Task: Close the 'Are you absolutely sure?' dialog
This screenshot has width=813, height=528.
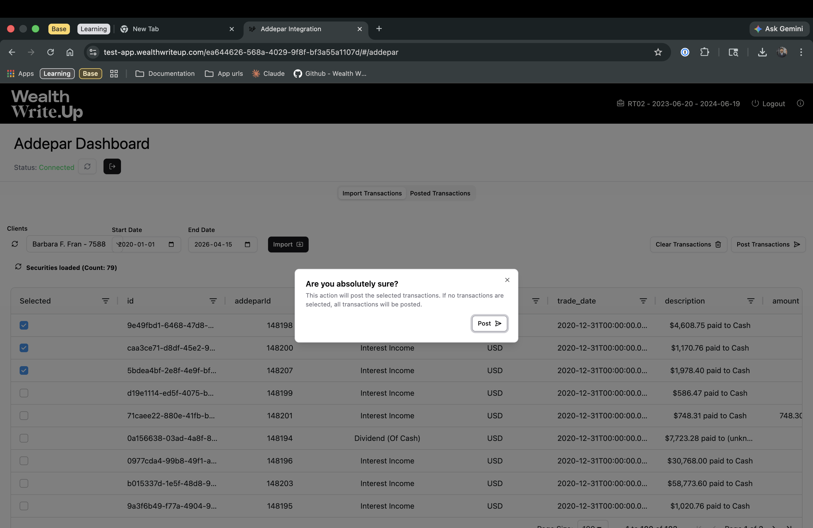Action: [507, 280]
